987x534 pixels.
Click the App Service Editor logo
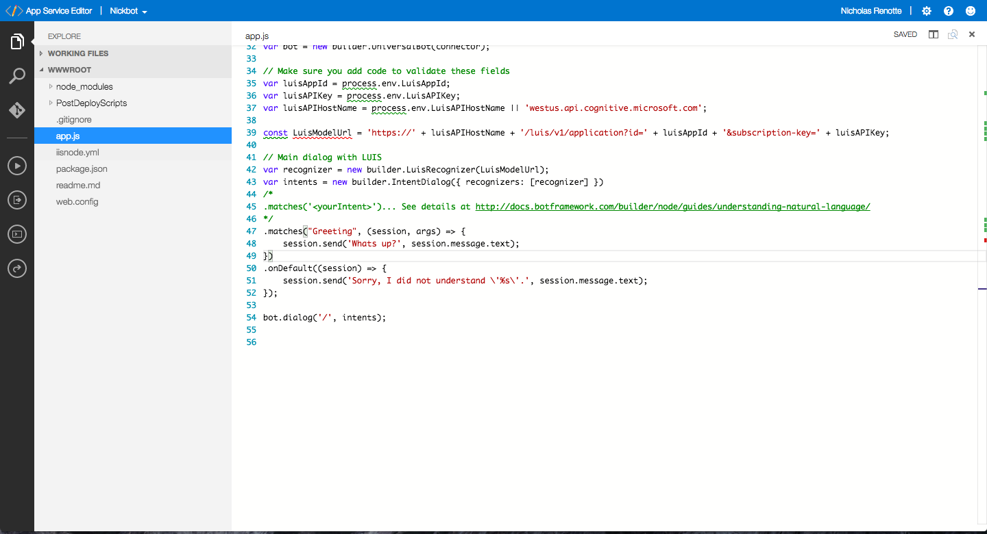click(14, 11)
